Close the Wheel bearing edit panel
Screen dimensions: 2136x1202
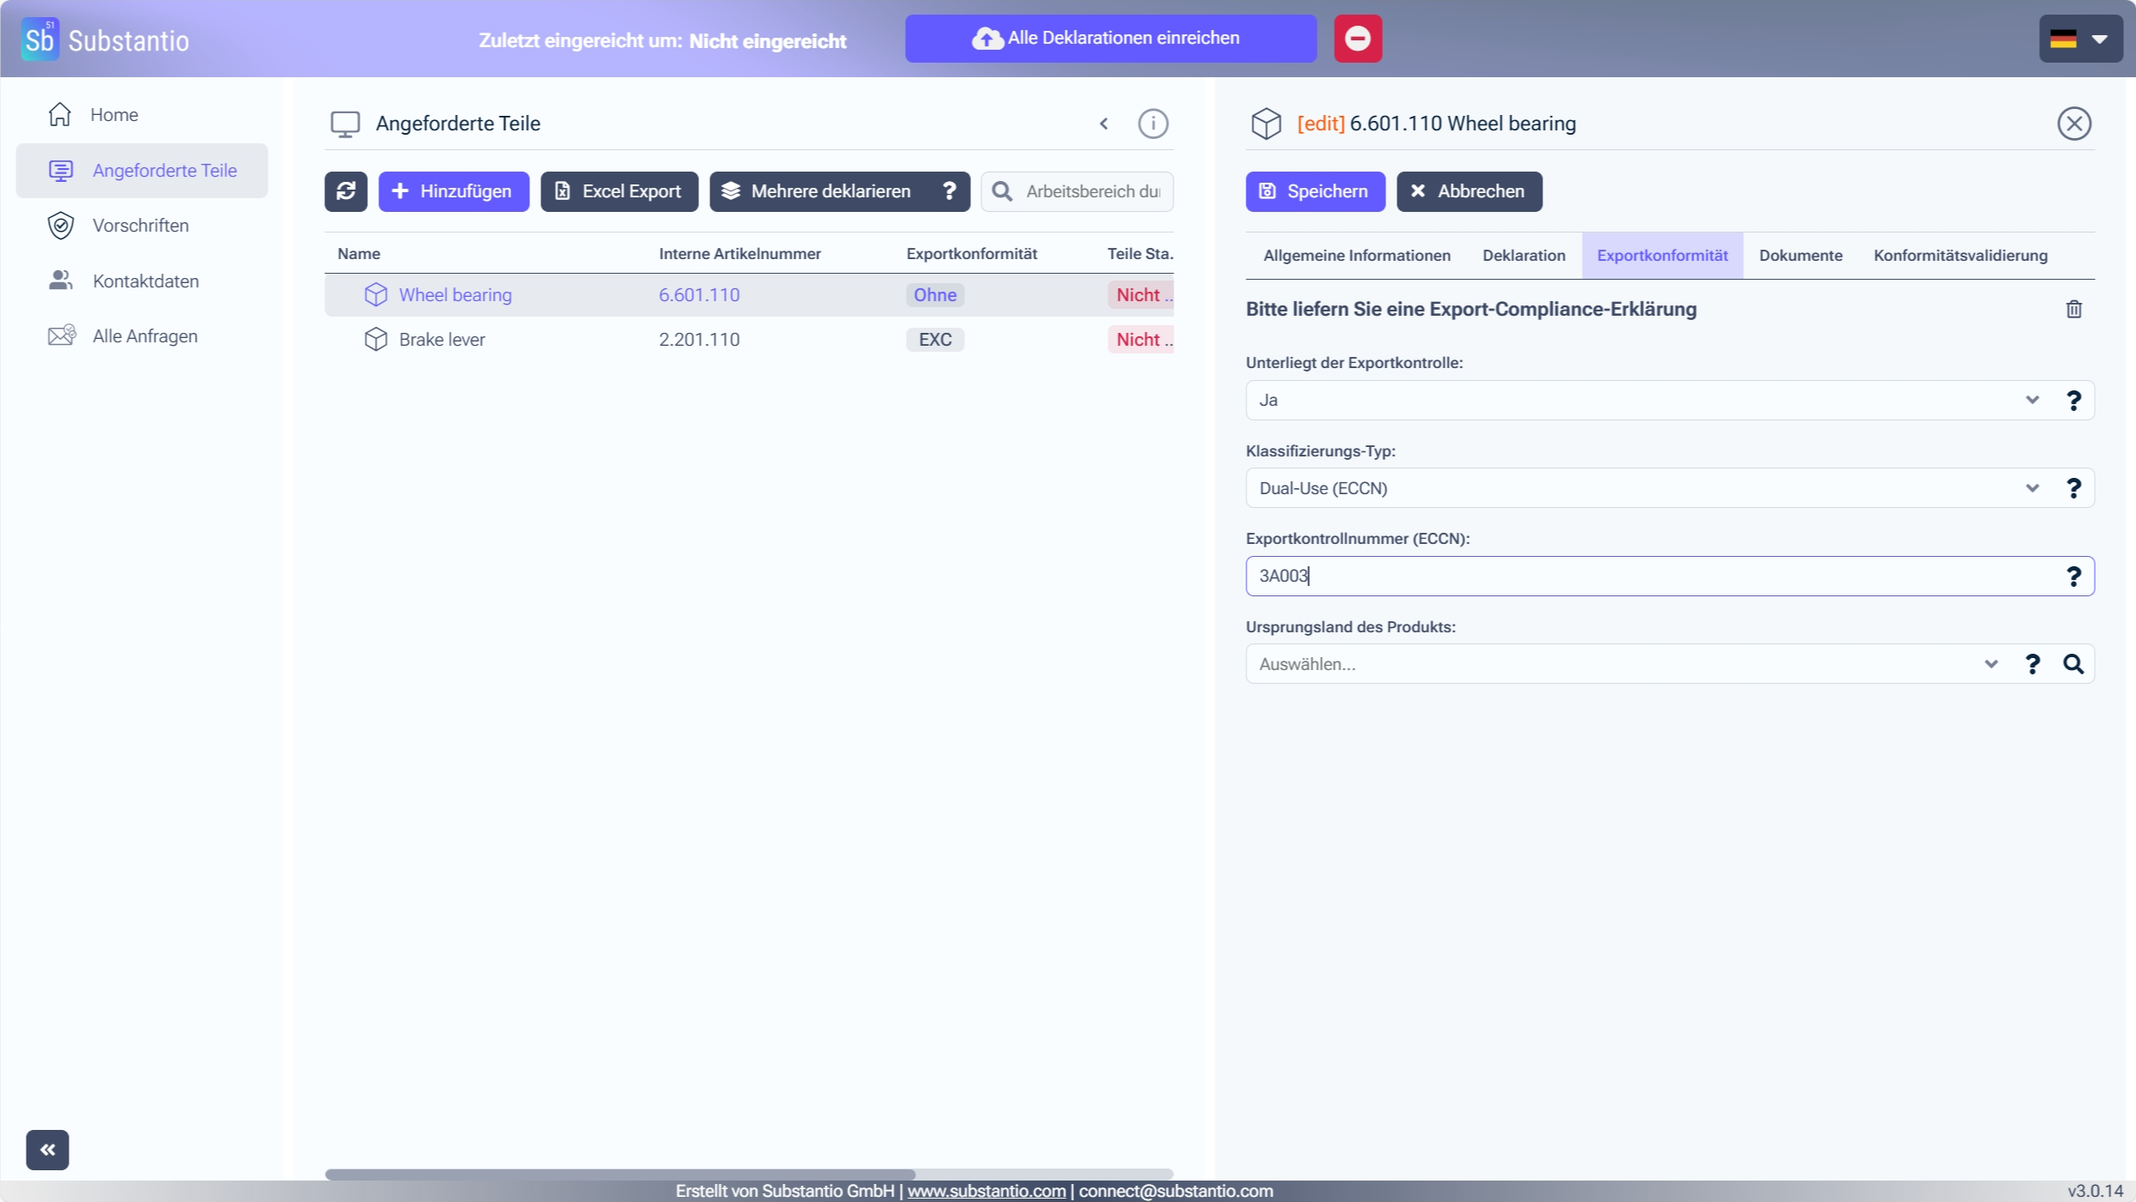tap(2073, 124)
